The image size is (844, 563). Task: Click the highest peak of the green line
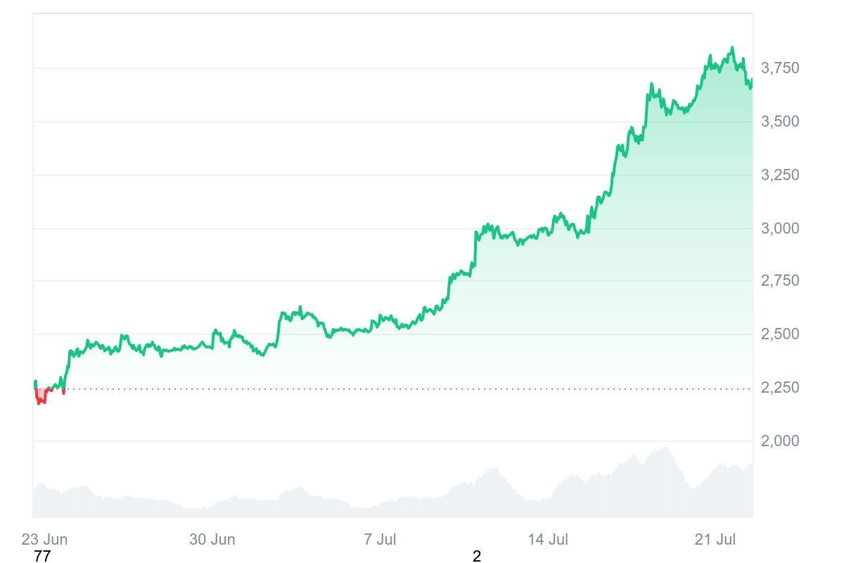coord(732,49)
